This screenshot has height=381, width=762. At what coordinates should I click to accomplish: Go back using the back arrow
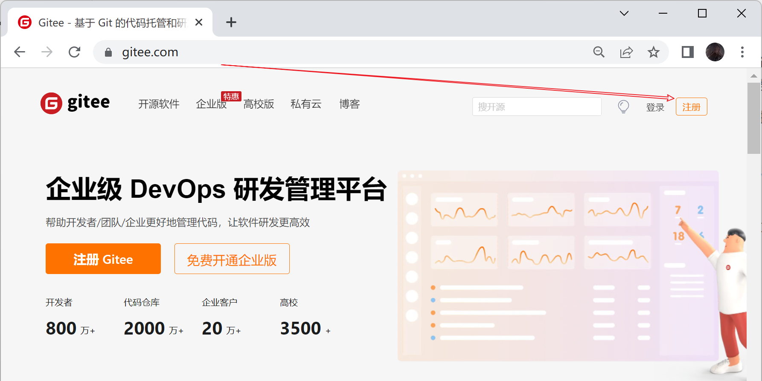(x=20, y=52)
